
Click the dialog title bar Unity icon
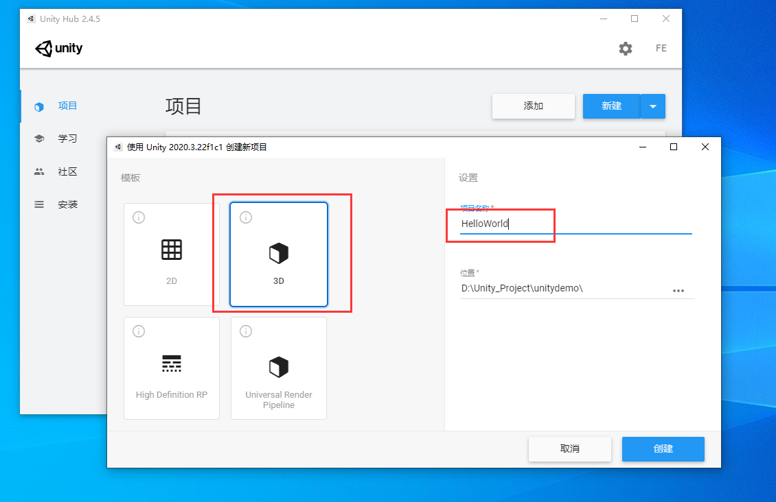click(x=118, y=147)
